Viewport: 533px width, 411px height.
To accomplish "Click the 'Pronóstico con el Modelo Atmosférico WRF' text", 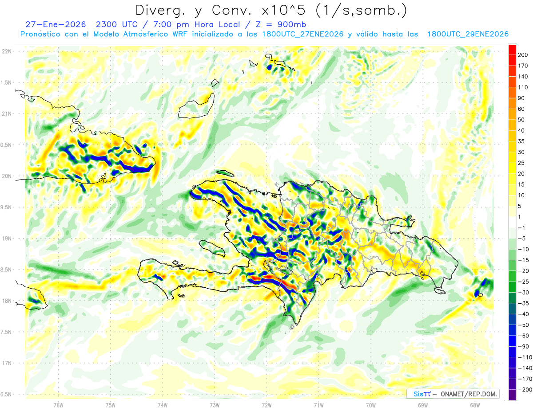I will [104, 34].
